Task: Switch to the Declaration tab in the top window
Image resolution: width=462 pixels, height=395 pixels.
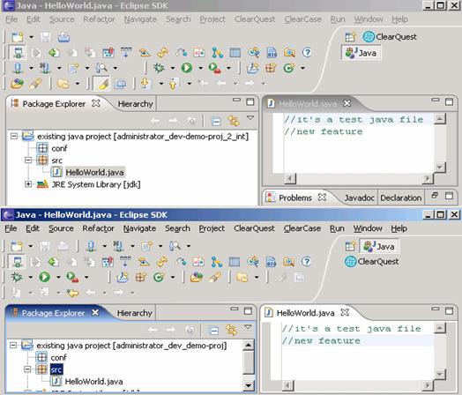Action: (x=400, y=198)
